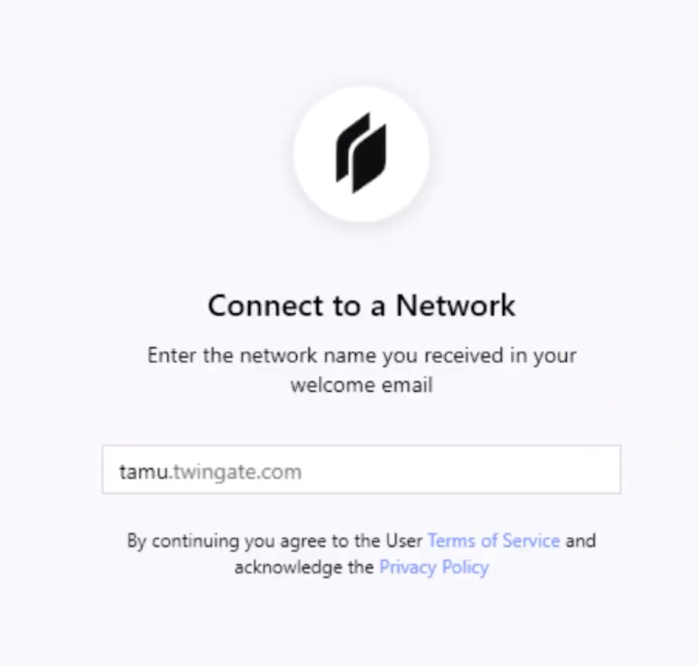Click the word 'Network' in the heading

(456, 305)
